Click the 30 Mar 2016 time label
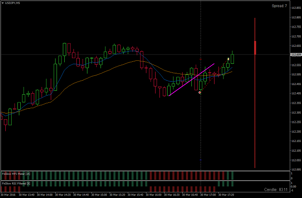Viewport: 302px width, 198px height. pos(8,195)
